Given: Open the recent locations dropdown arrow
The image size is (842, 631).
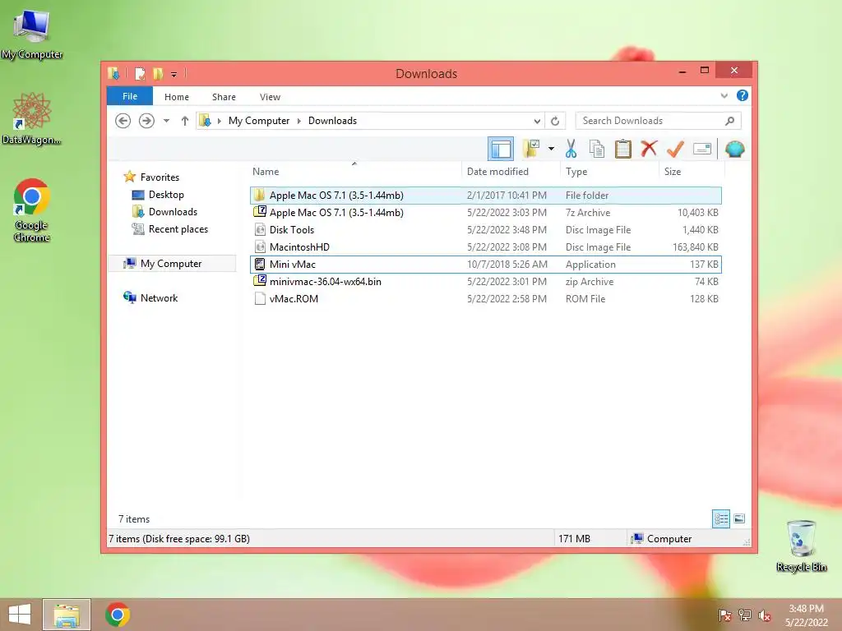Looking at the screenshot, I should click(x=166, y=121).
